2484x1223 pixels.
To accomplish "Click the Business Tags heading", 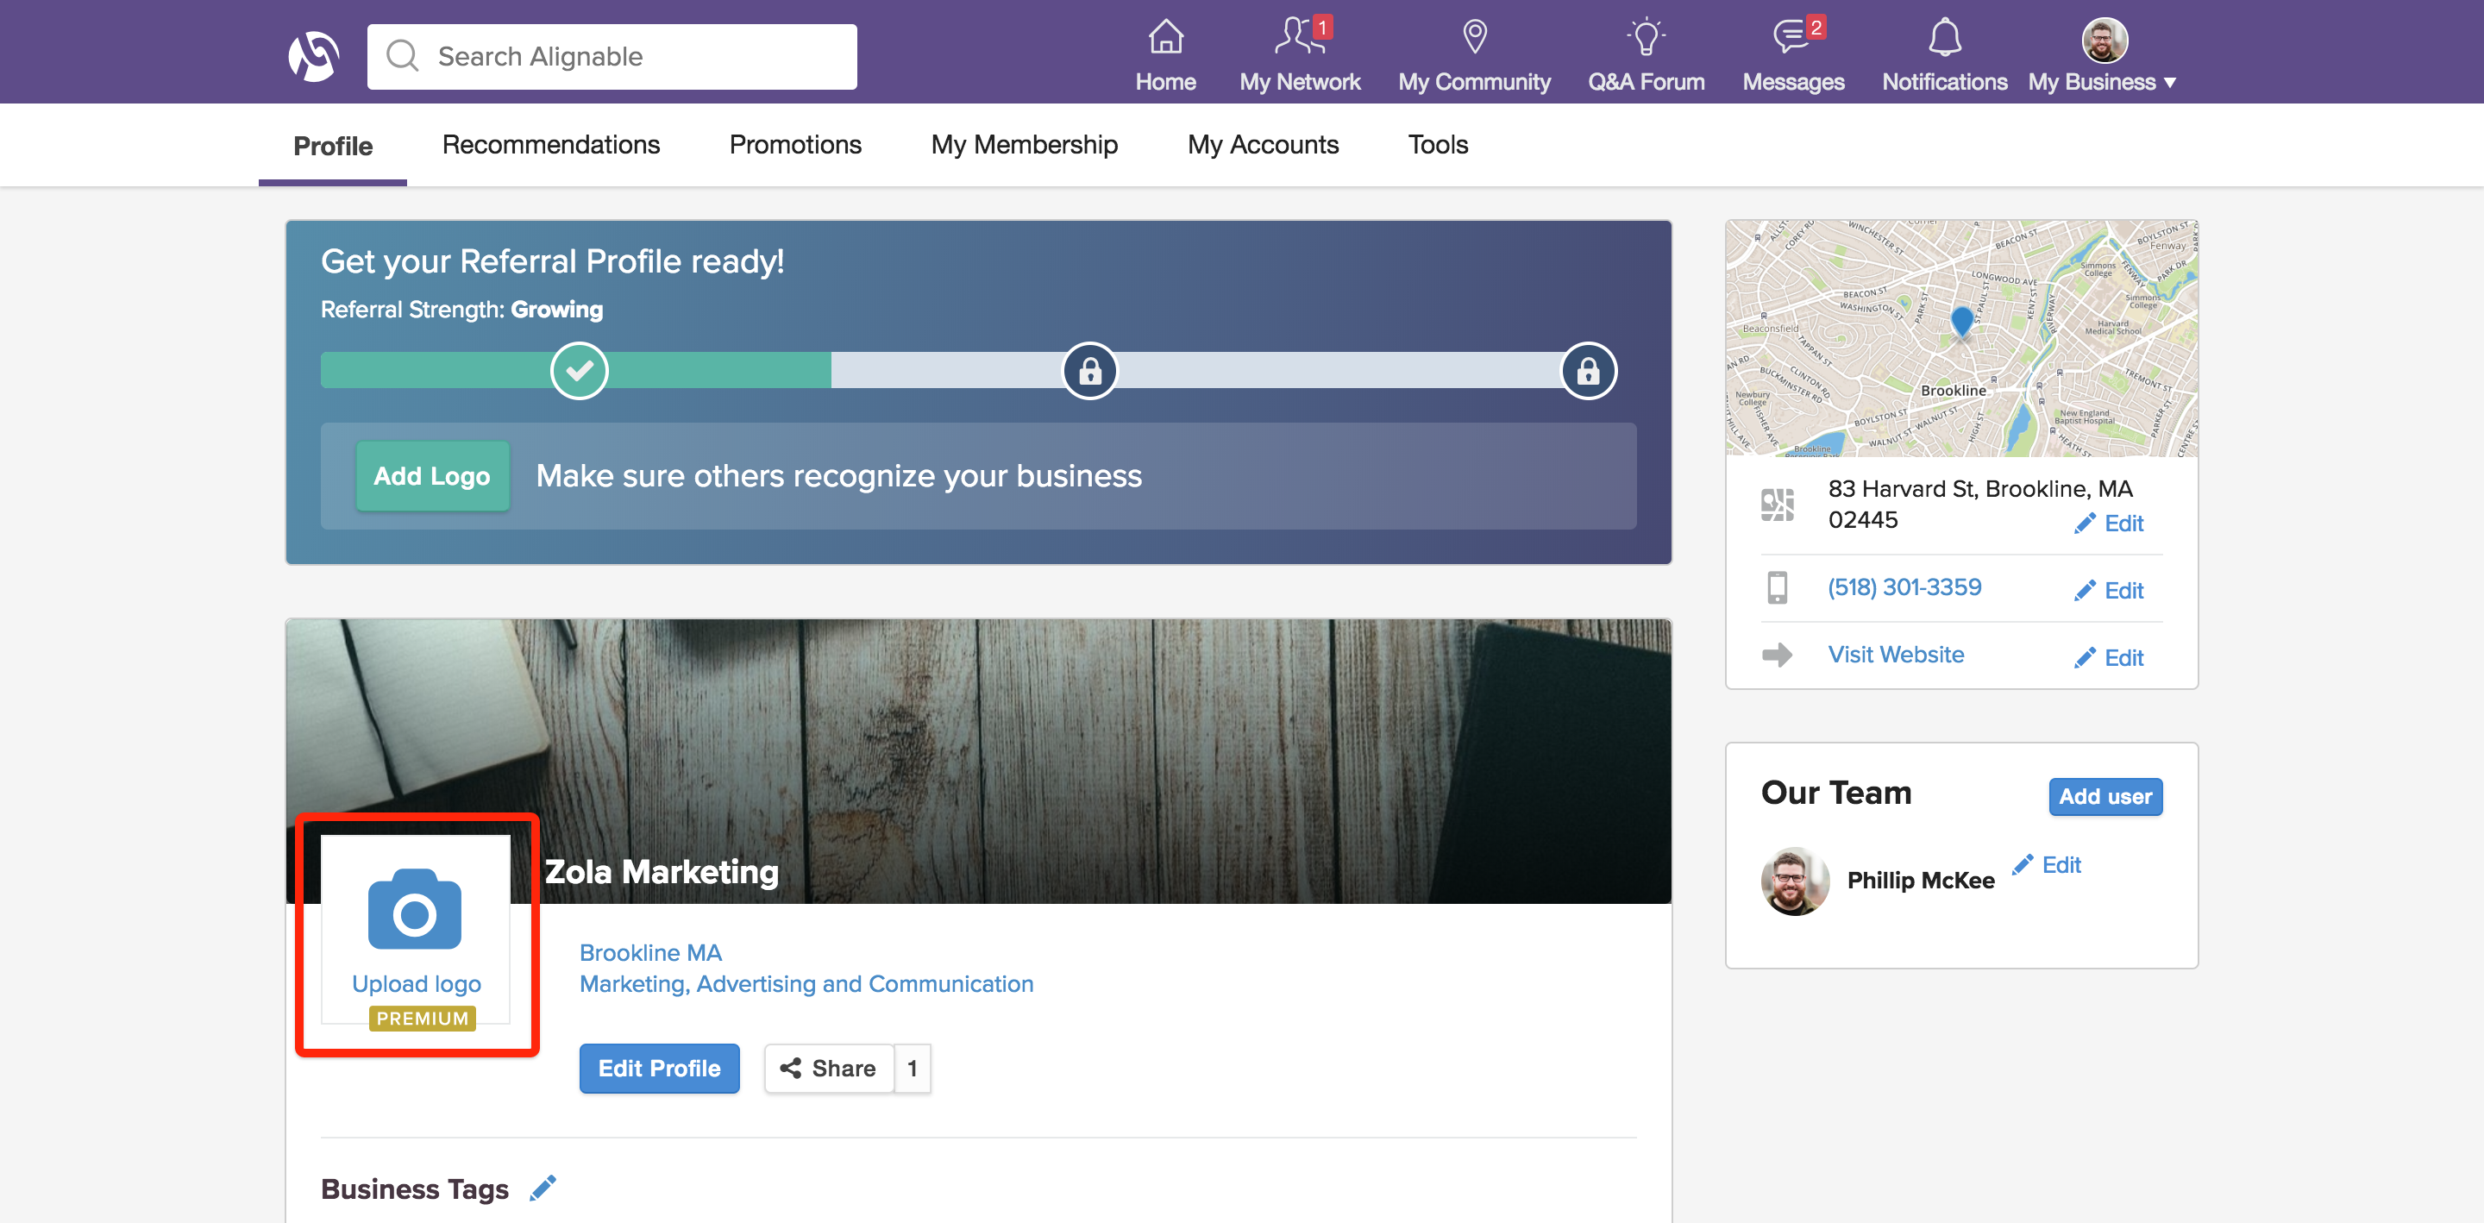I will (x=415, y=1189).
